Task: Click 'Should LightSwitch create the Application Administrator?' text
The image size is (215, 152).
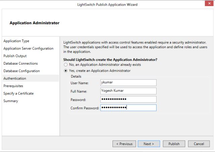Action: [110, 60]
